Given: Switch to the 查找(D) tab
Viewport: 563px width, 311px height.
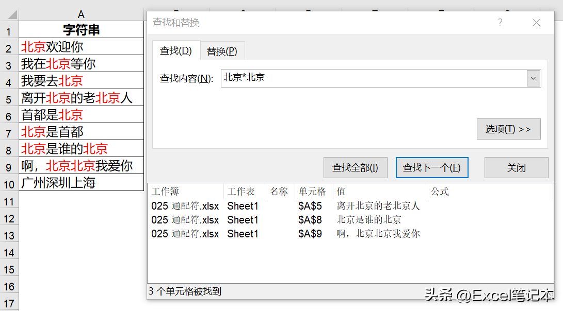Looking at the screenshot, I should [176, 50].
